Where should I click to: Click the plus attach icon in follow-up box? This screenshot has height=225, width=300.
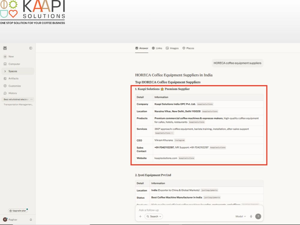pyautogui.click(x=140, y=216)
